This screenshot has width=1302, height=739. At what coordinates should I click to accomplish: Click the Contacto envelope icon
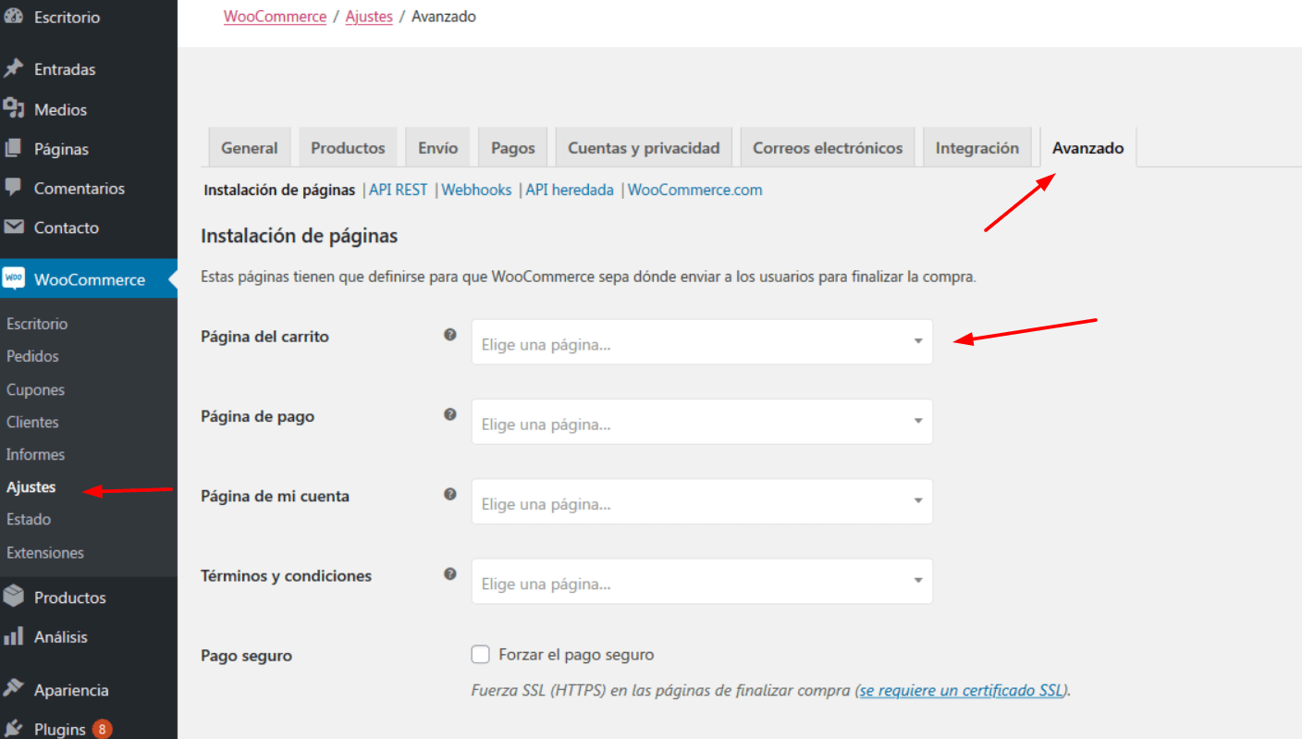(x=14, y=227)
